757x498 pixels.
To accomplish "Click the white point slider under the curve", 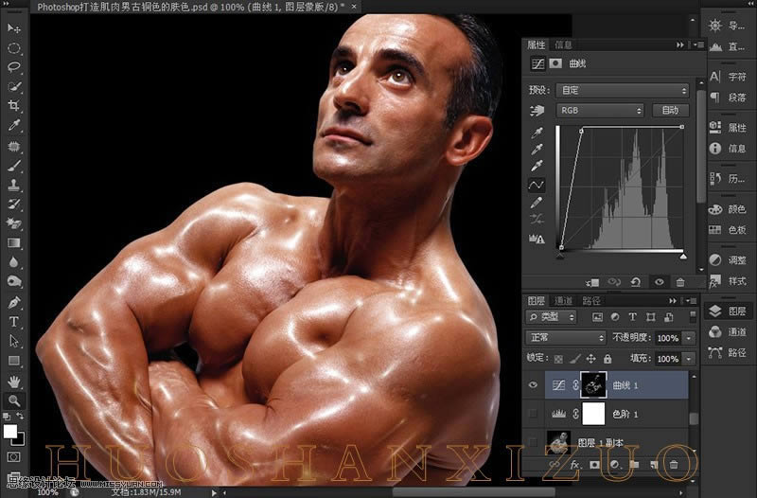I will point(682,257).
